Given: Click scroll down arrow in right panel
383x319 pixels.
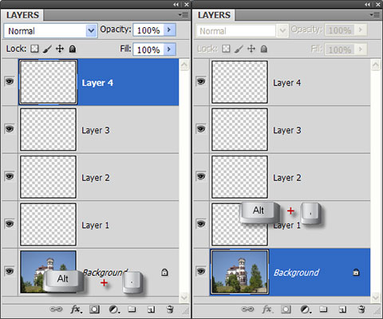Looking at the screenshot, I should [x=376, y=297].
